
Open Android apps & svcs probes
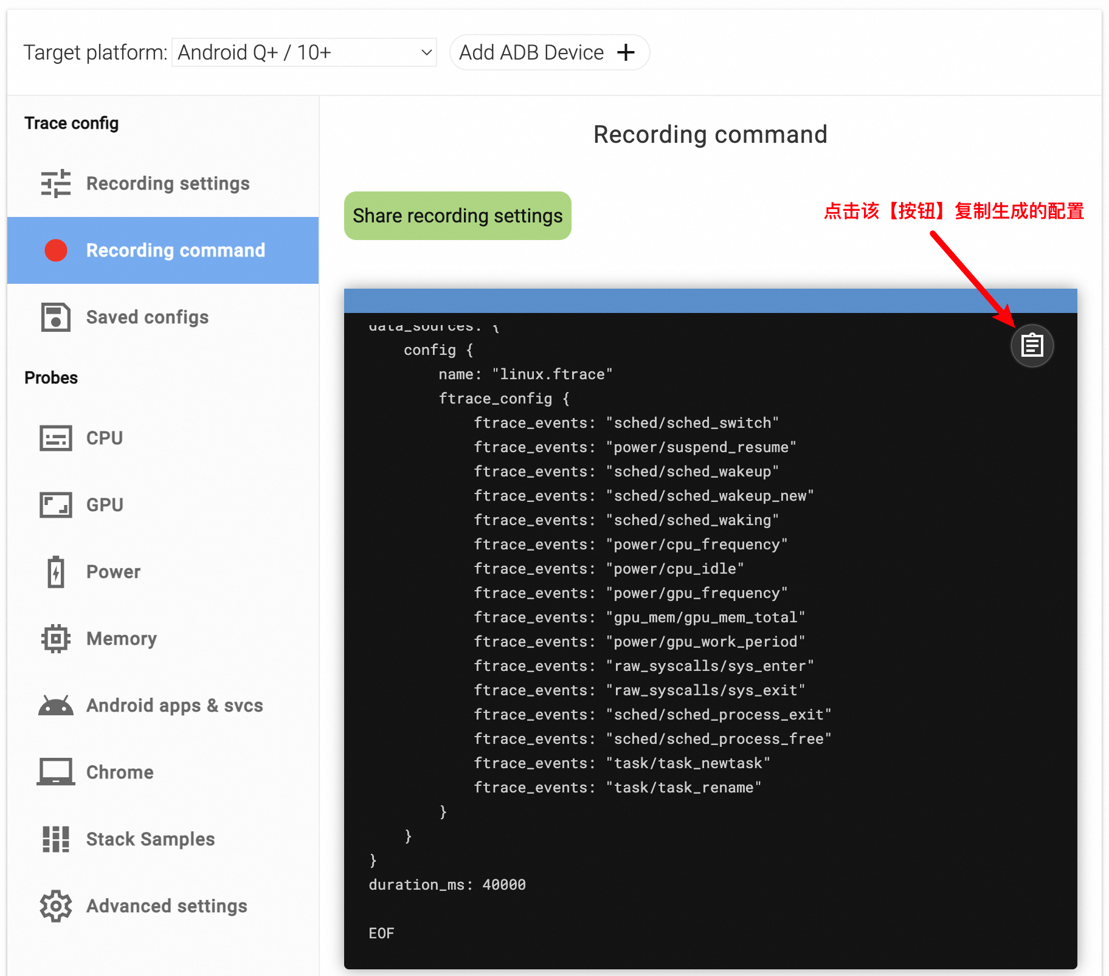click(x=174, y=706)
